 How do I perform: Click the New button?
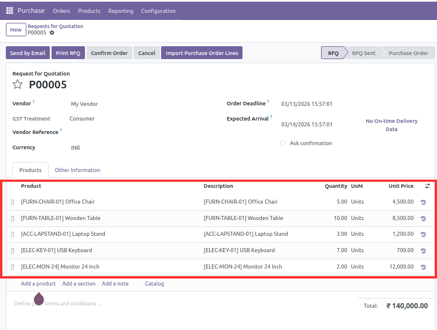(16, 29)
